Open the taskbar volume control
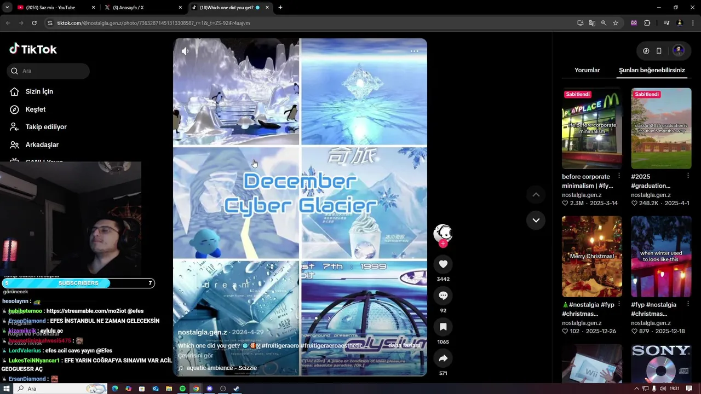 click(663, 389)
